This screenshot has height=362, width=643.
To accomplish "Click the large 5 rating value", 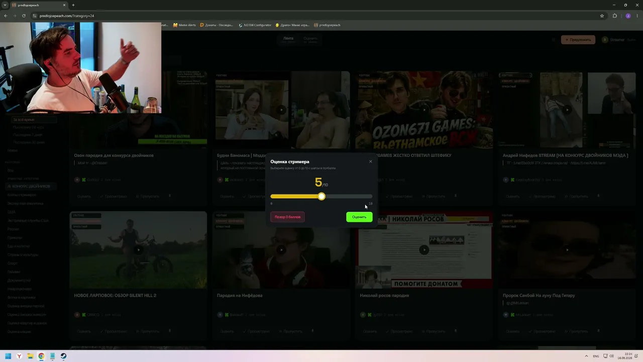I will [318, 183].
